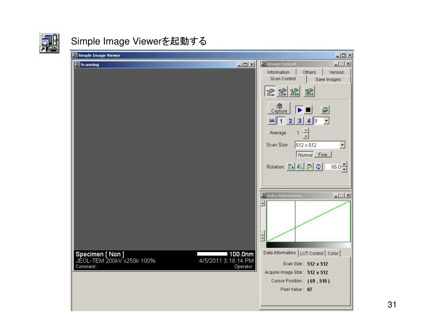The height and width of the screenshot is (326, 434).
Task: Click the scanned image display area
Action: pyautogui.click(x=164, y=160)
